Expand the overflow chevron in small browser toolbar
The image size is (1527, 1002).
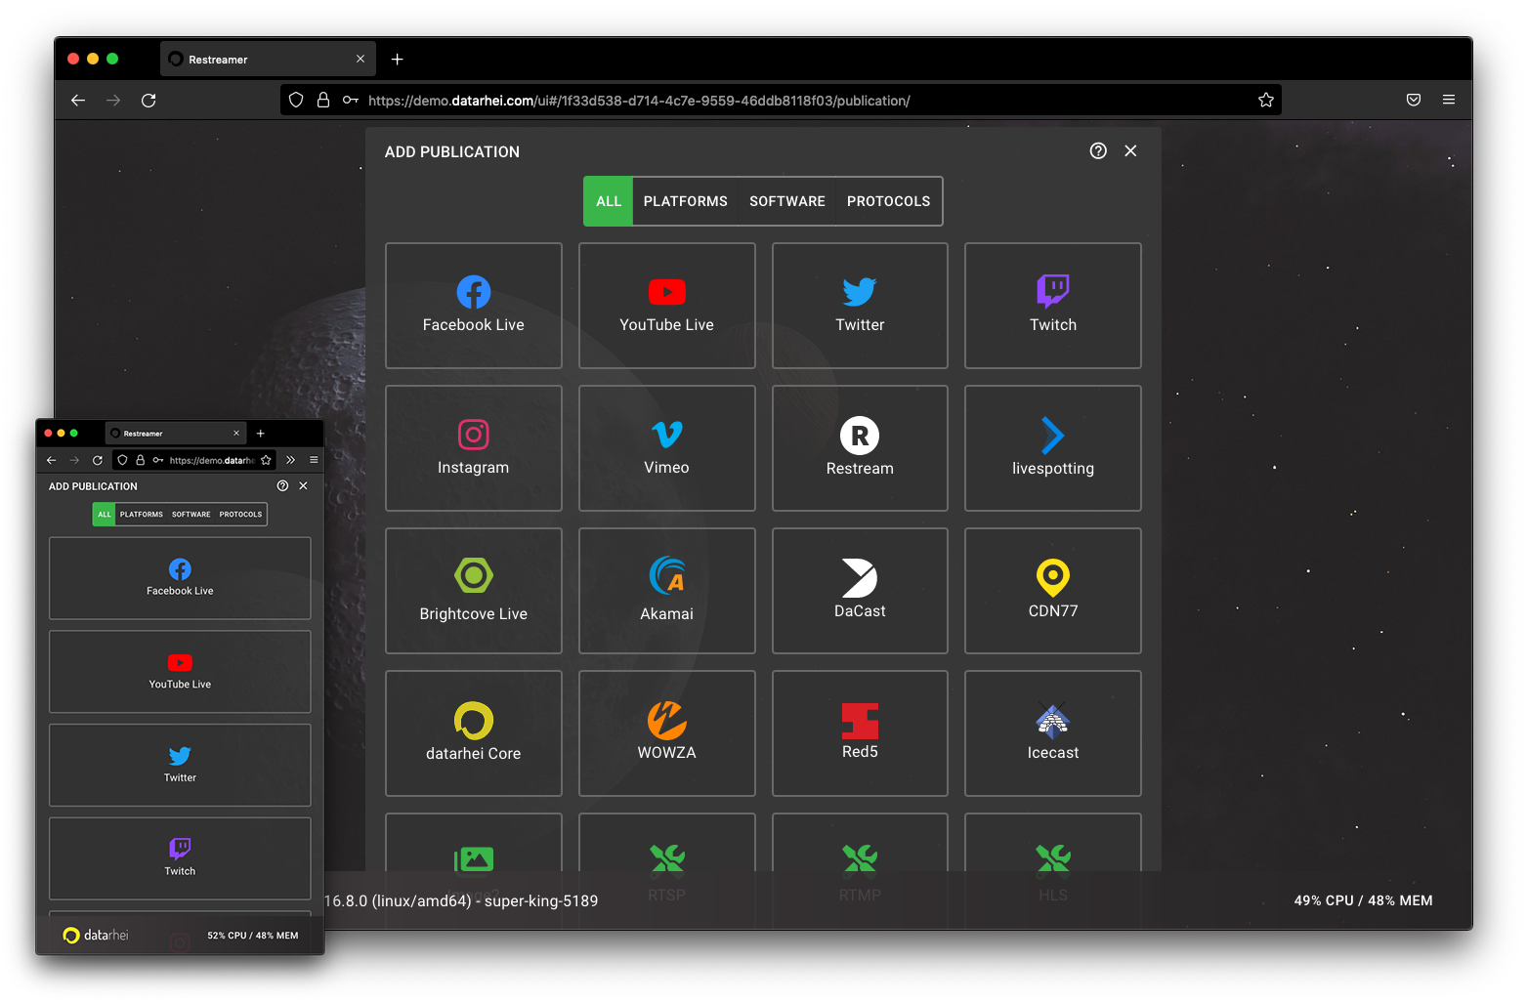click(x=290, y=460)
